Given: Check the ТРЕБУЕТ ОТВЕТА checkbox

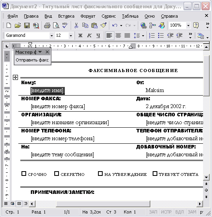Looking at the screenshot, I should tap(155, 174).
